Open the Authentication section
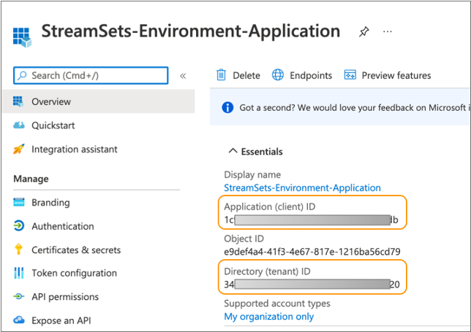This screenshot has height=332, width=471. click(63, 226)
